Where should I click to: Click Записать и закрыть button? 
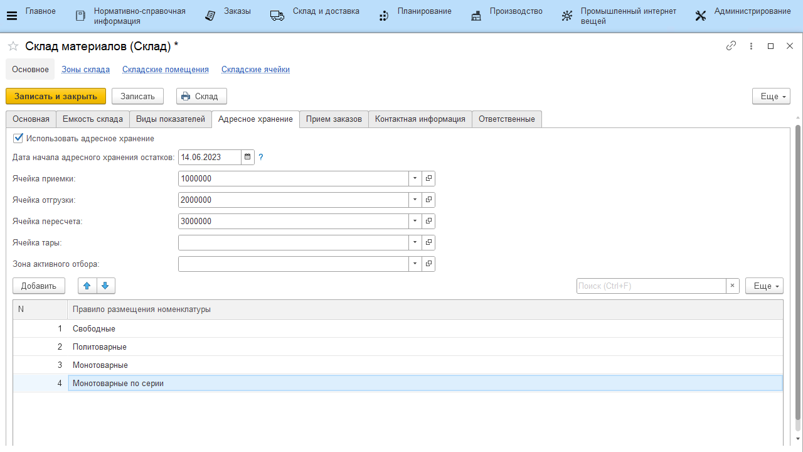[x=56, y=96]
